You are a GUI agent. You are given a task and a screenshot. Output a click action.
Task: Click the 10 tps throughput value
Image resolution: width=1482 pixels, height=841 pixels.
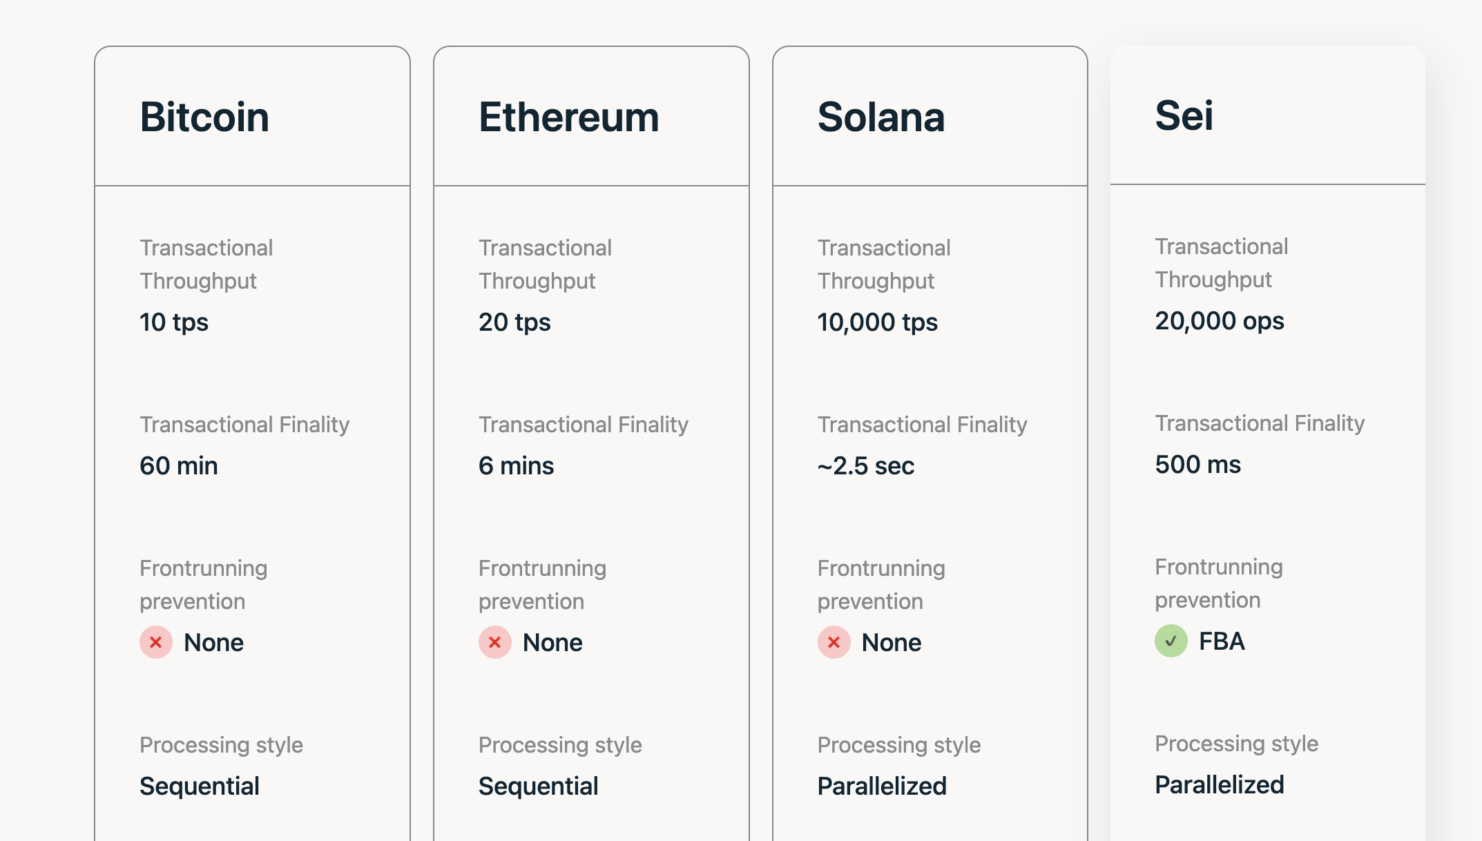(174, 322)
